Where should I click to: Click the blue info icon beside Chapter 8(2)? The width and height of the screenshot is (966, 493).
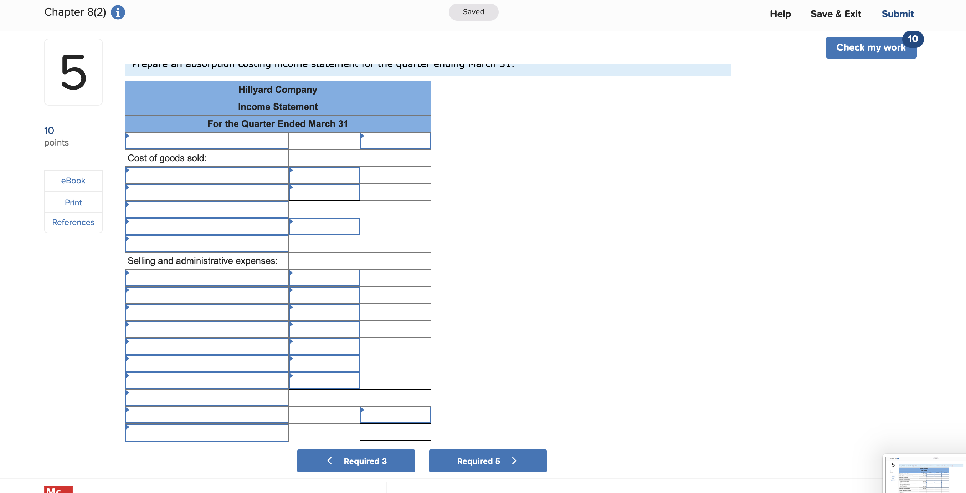pyautogui.click(x=118, y=12)
